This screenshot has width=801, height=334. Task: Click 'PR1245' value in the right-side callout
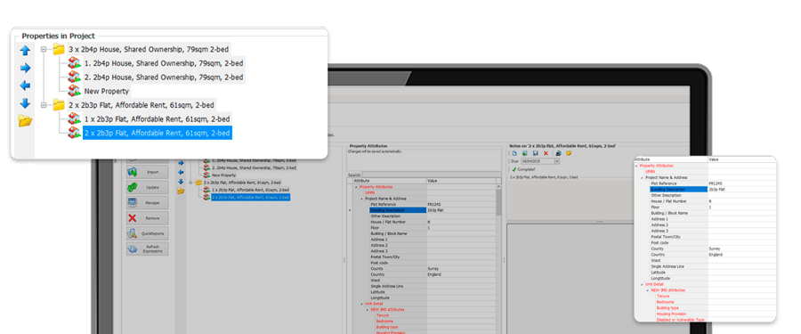[716, 183]
